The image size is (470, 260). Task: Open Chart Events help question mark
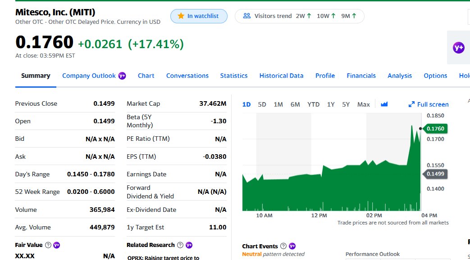tap(283, 246)
